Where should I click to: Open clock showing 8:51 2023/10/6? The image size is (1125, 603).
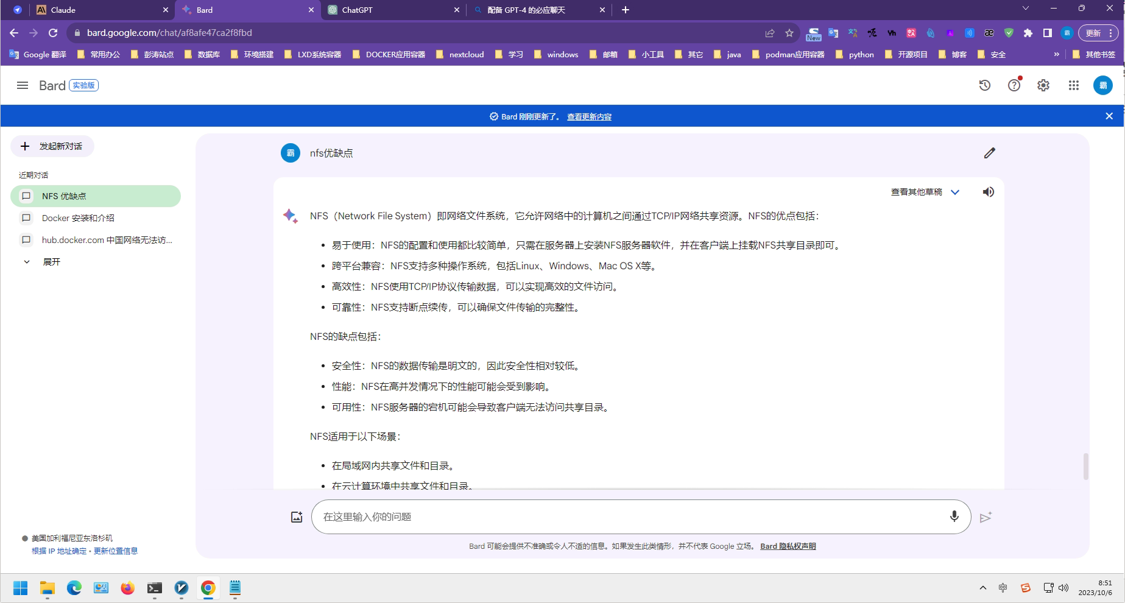(x=1095, y=588)
